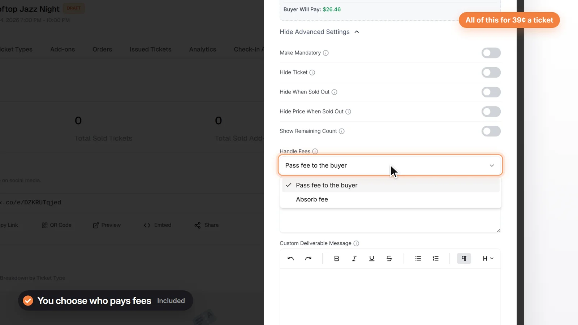Image resolution: width=578 pixels, height=325 pixels.
Task: Switch to the Add-ons tab
Action: pyautogui.click(x=62, y=49)
